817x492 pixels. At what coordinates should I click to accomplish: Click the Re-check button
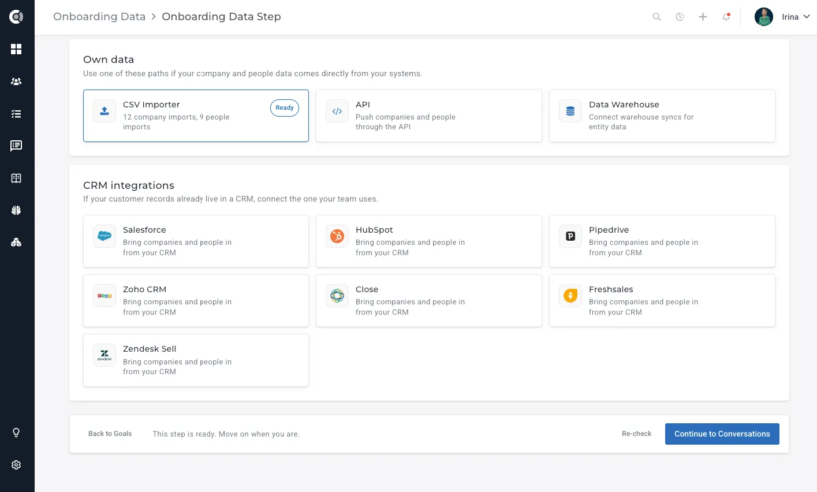(x=636, y=434)
